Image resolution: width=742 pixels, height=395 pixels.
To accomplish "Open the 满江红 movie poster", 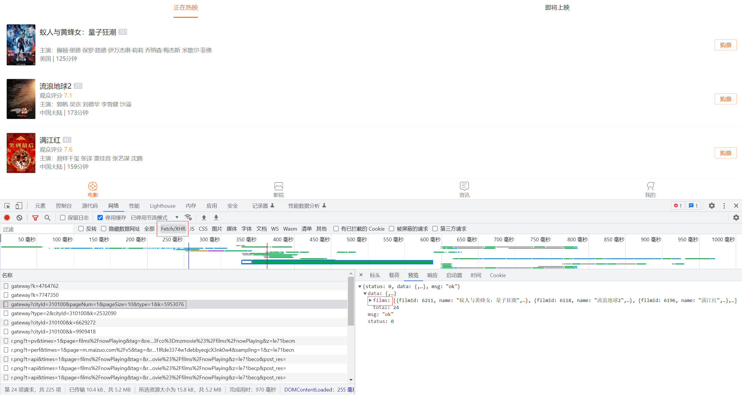I will pos(21,153).
